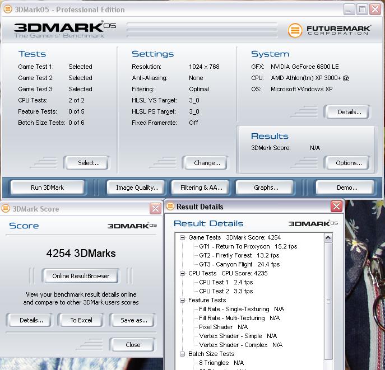Select GT1 - Return To Proxycon row
This screenshot has height=370, width=385.
[248, 246]
